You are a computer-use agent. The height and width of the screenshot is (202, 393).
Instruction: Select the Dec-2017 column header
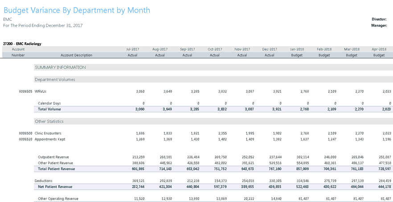tap(269, 49)
